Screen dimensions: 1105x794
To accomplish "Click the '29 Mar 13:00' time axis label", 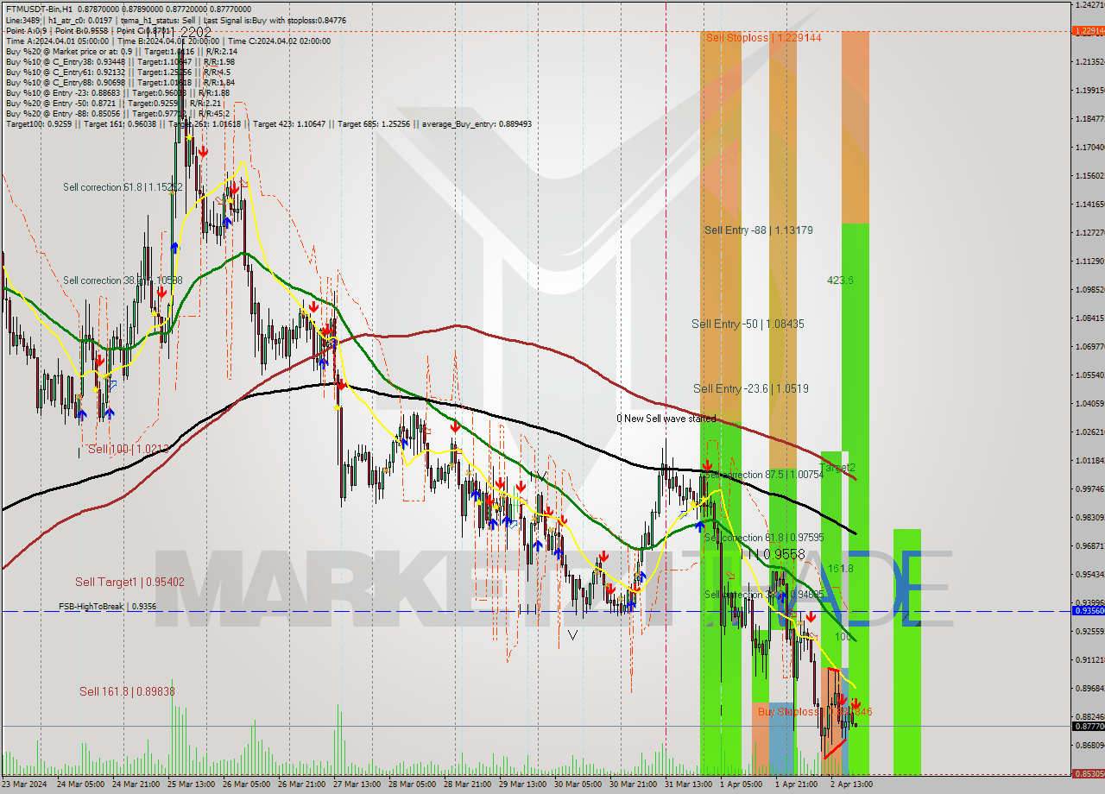I will click(522, 785).
